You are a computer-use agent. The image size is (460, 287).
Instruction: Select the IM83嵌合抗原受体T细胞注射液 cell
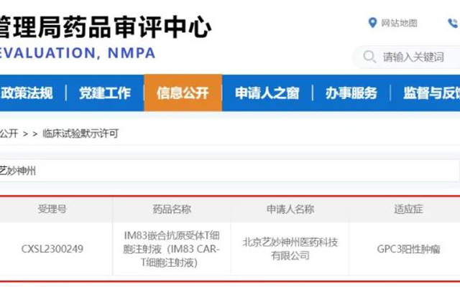[172, 249]
